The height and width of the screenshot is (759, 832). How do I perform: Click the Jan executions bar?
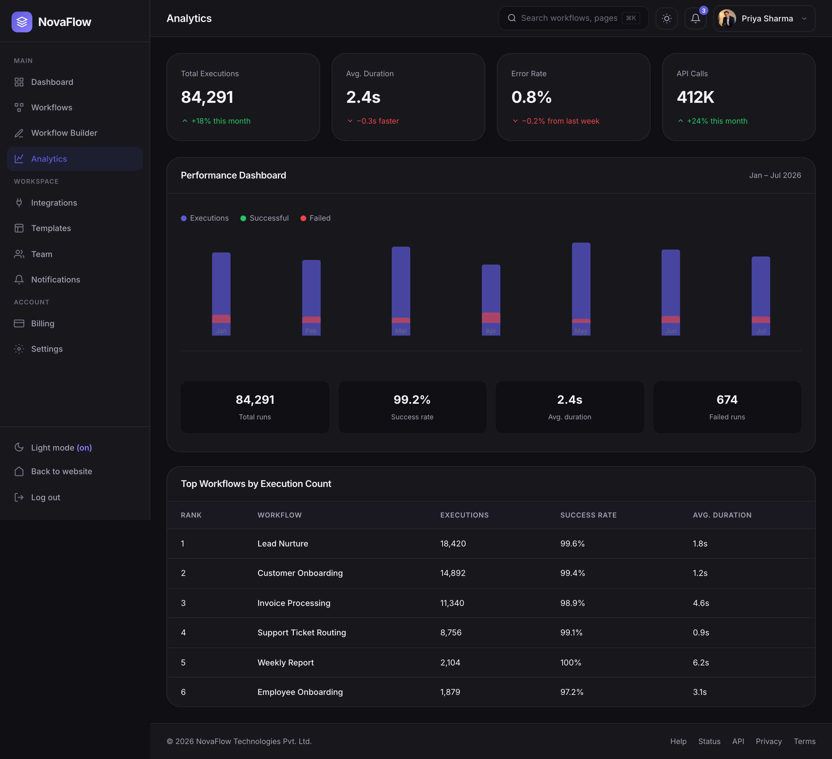tap(221, 294)
